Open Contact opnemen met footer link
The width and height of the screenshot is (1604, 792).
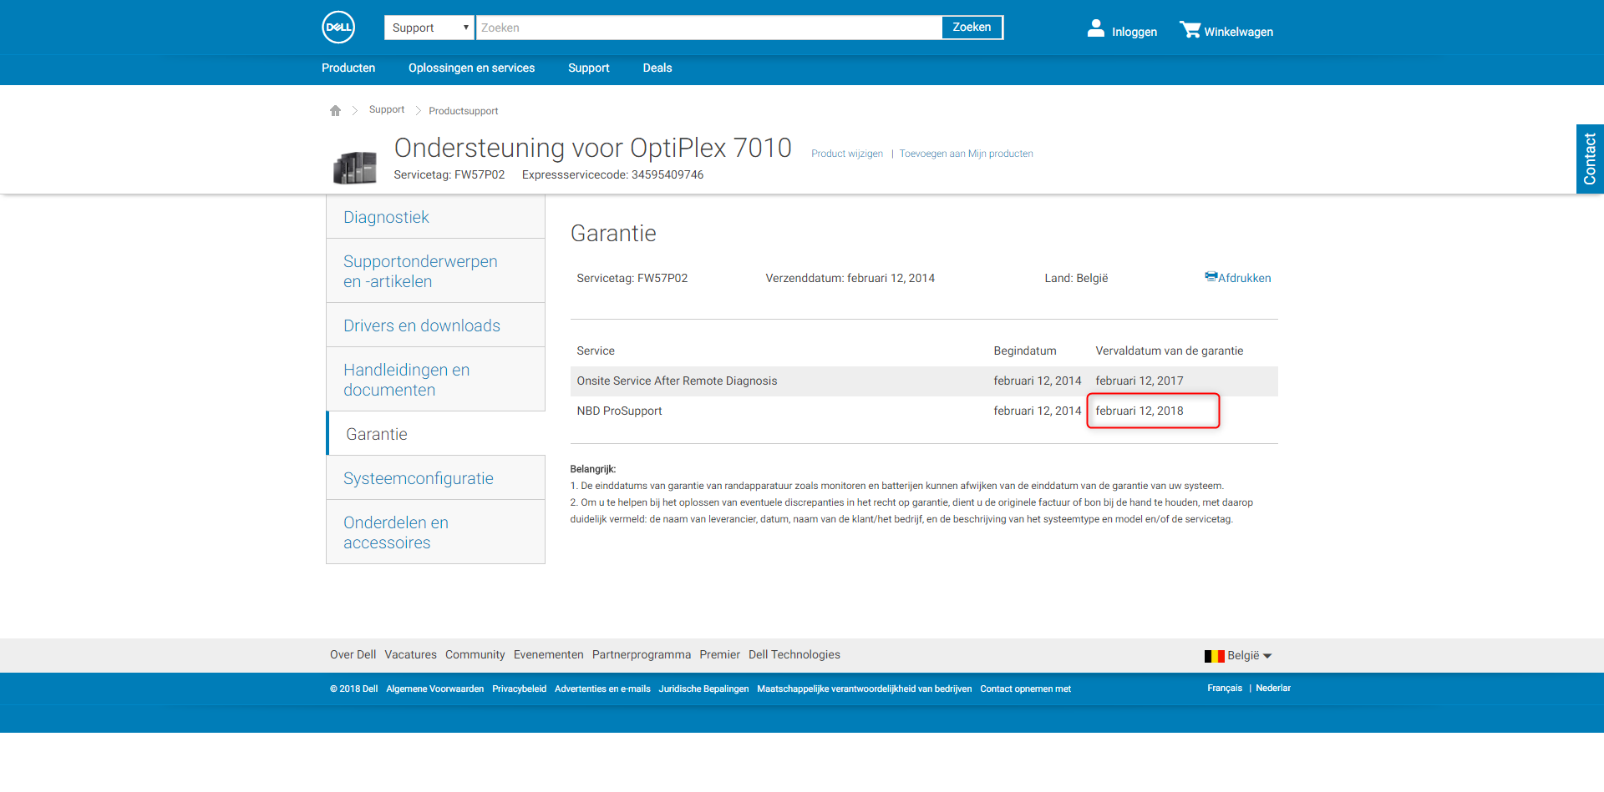[x=1026, y=689]
